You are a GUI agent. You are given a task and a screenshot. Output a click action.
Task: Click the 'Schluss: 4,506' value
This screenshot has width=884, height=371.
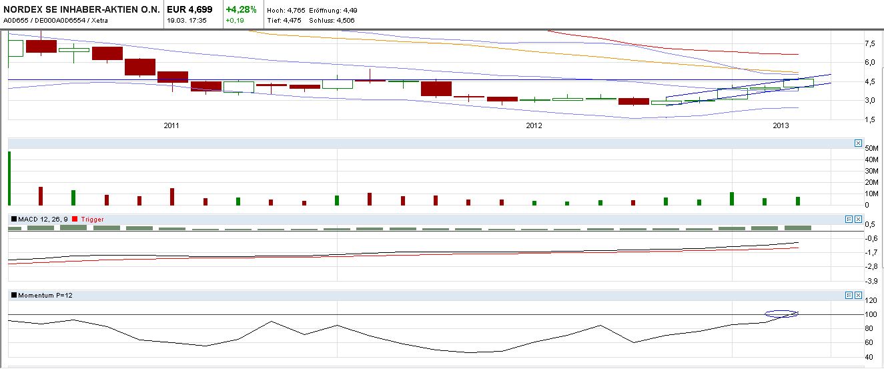pos(332,21)
